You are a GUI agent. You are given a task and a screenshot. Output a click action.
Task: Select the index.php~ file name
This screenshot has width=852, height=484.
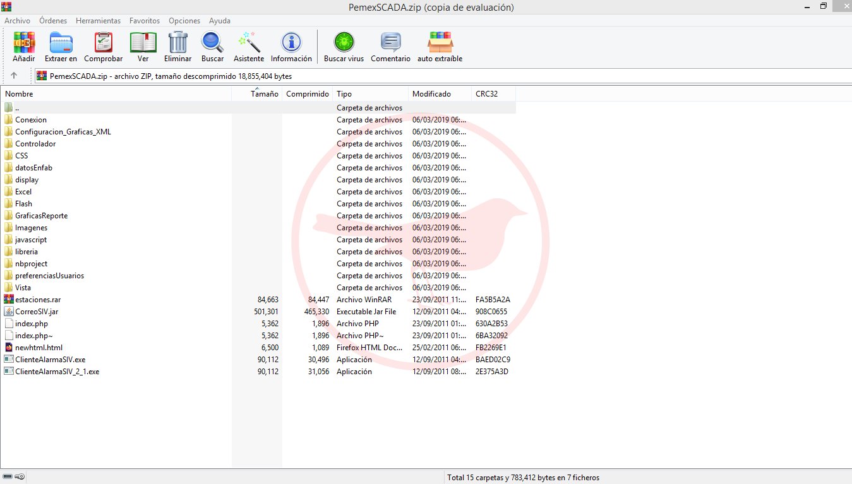click(34, 335)
